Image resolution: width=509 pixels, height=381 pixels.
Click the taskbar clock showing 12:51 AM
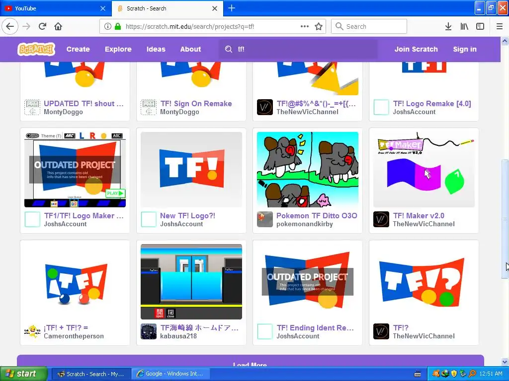(x=491, y=374)
